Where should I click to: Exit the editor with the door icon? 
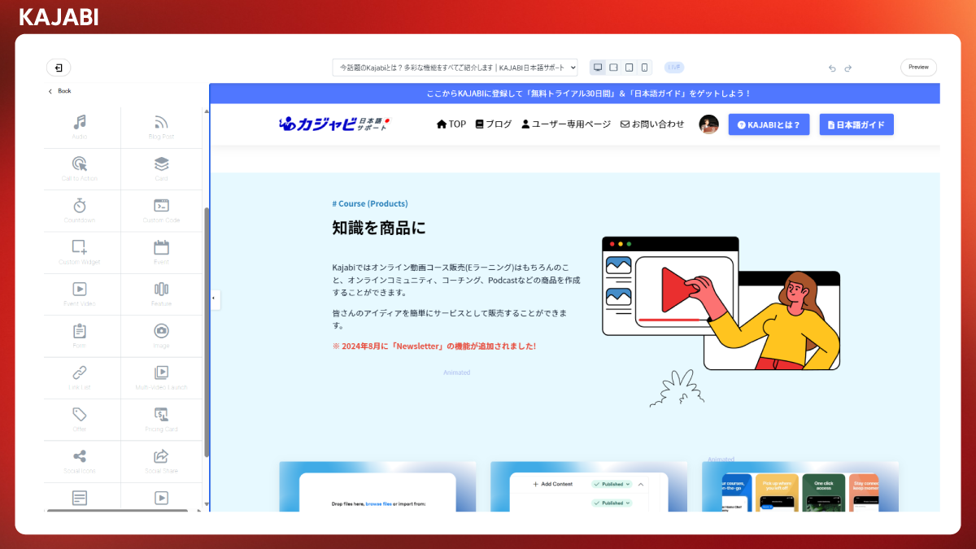click(59, 68)
